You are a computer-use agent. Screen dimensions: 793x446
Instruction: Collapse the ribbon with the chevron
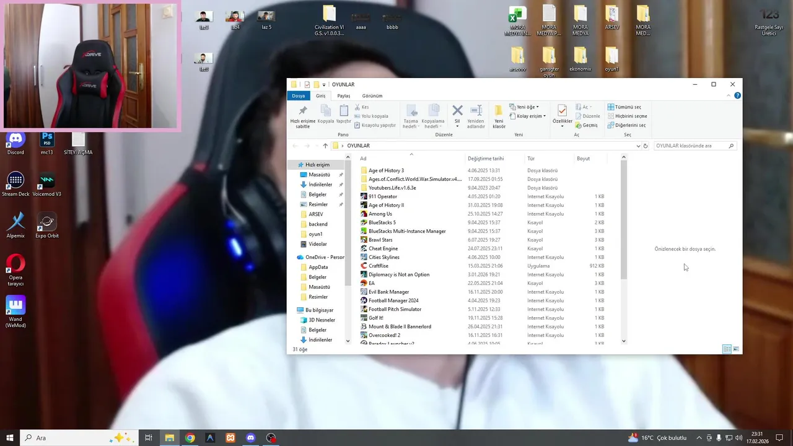(x=729, y=96)
